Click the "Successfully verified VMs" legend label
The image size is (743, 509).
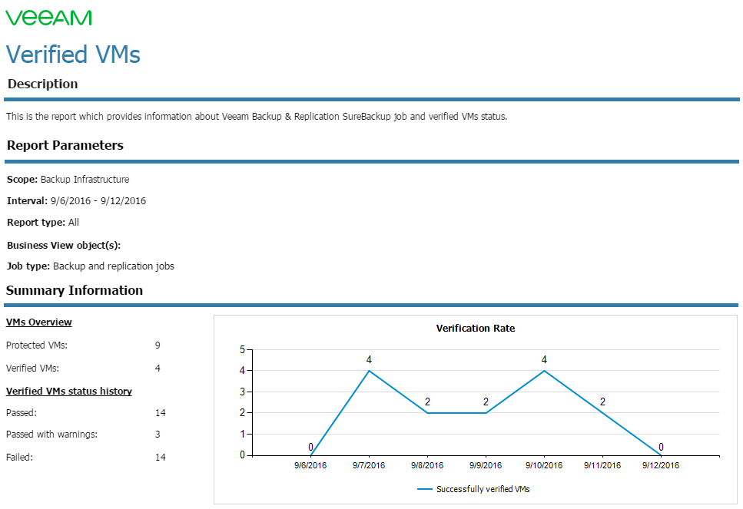(483, 489)
